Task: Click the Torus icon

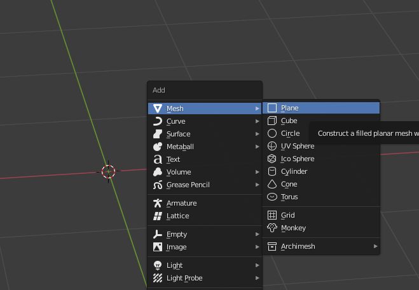Action: [272, 197]
